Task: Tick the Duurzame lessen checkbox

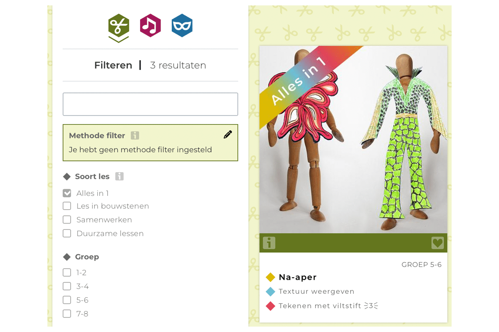Action: coord(67,233)
